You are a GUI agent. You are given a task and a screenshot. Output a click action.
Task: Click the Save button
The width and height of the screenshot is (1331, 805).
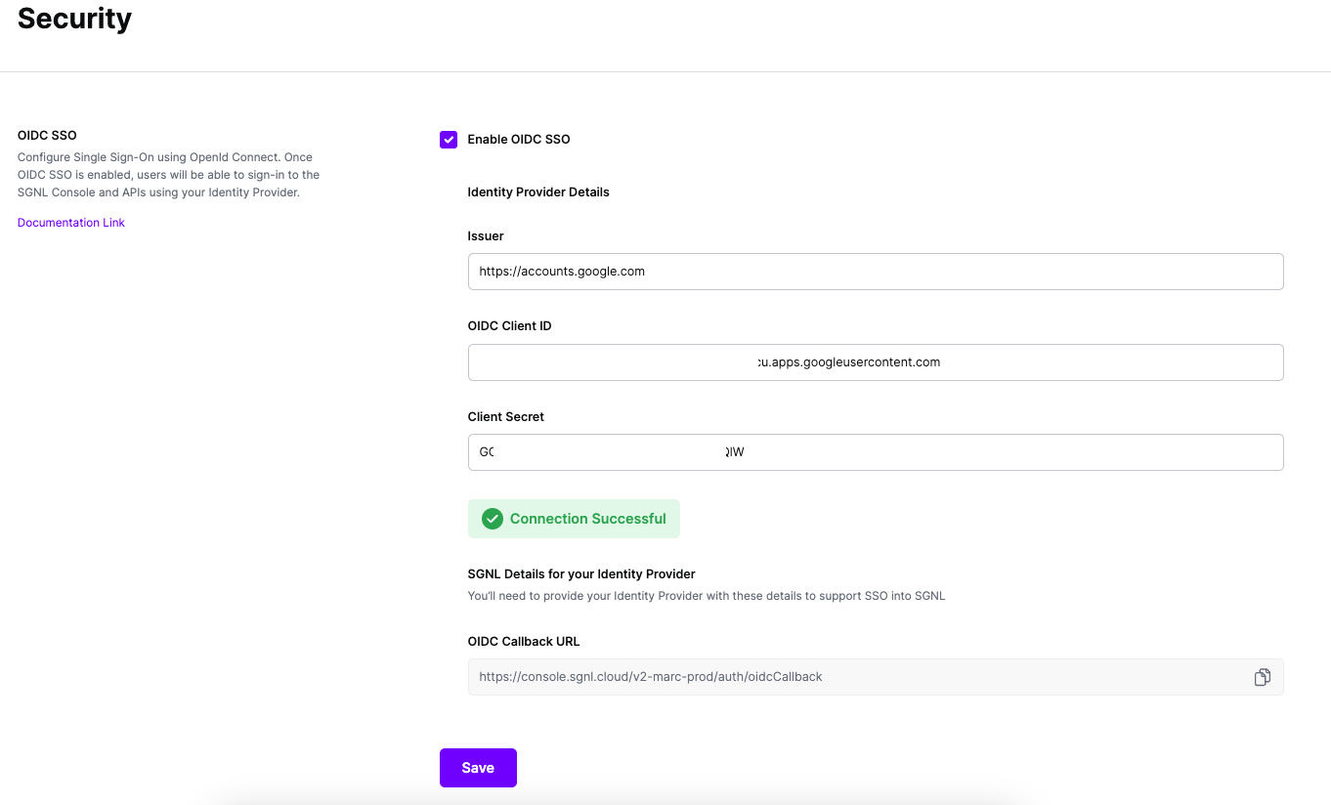[478, 768]
